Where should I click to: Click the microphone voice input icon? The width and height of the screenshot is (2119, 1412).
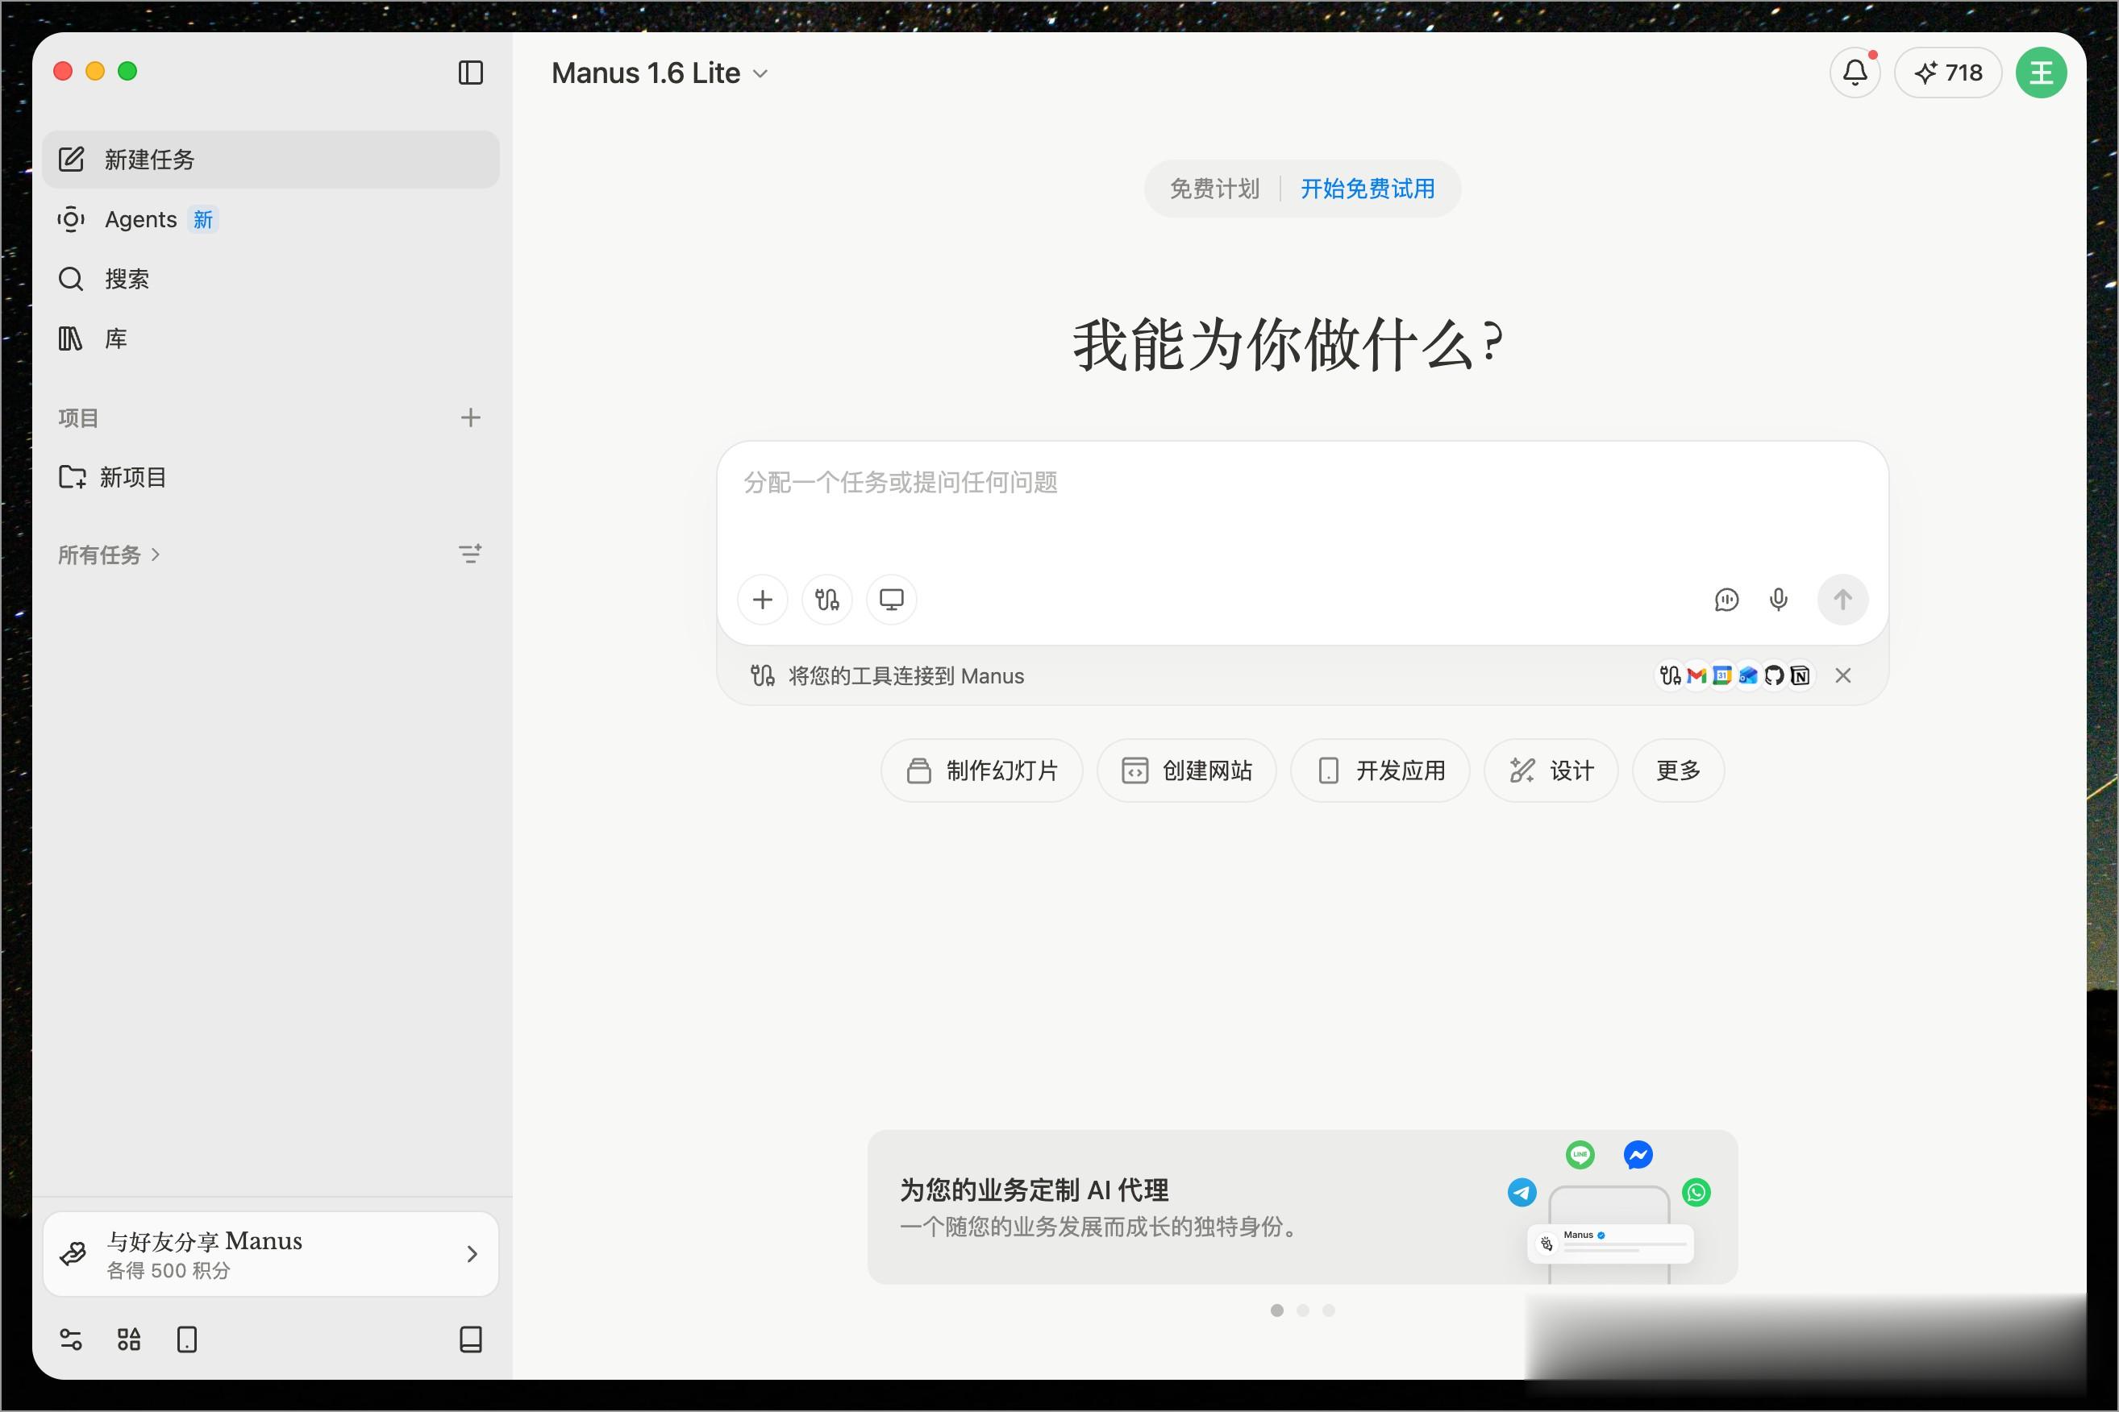[1778, 600]
